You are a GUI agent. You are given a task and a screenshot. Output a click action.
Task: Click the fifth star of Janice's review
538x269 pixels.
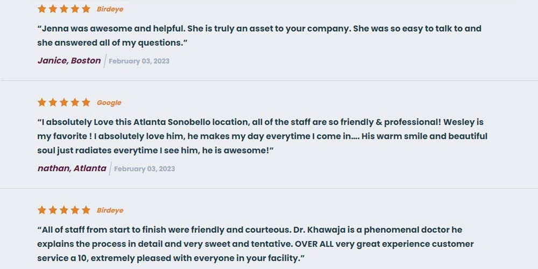(x=86, y=9)
